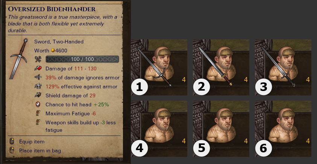Select portrait number 2 with red-hilted sword
This screenshot has width=317, height=164.
click(221, 67)
